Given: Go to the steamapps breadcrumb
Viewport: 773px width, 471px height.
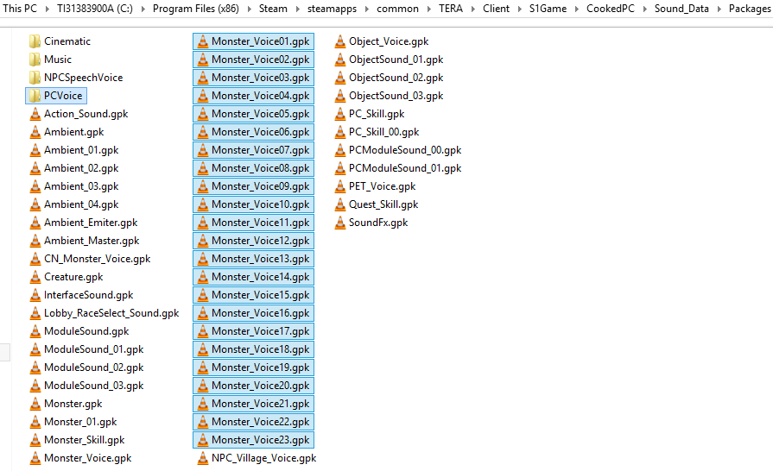Looking at the screenshot, I should point(332,9).
